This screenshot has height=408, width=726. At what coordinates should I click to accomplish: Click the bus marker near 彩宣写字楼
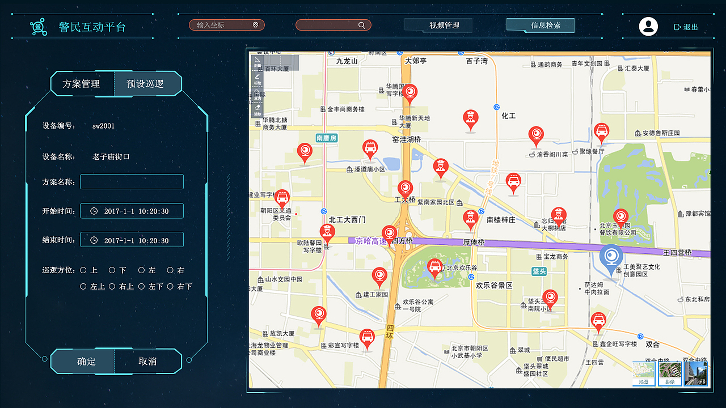pos(368,338)
